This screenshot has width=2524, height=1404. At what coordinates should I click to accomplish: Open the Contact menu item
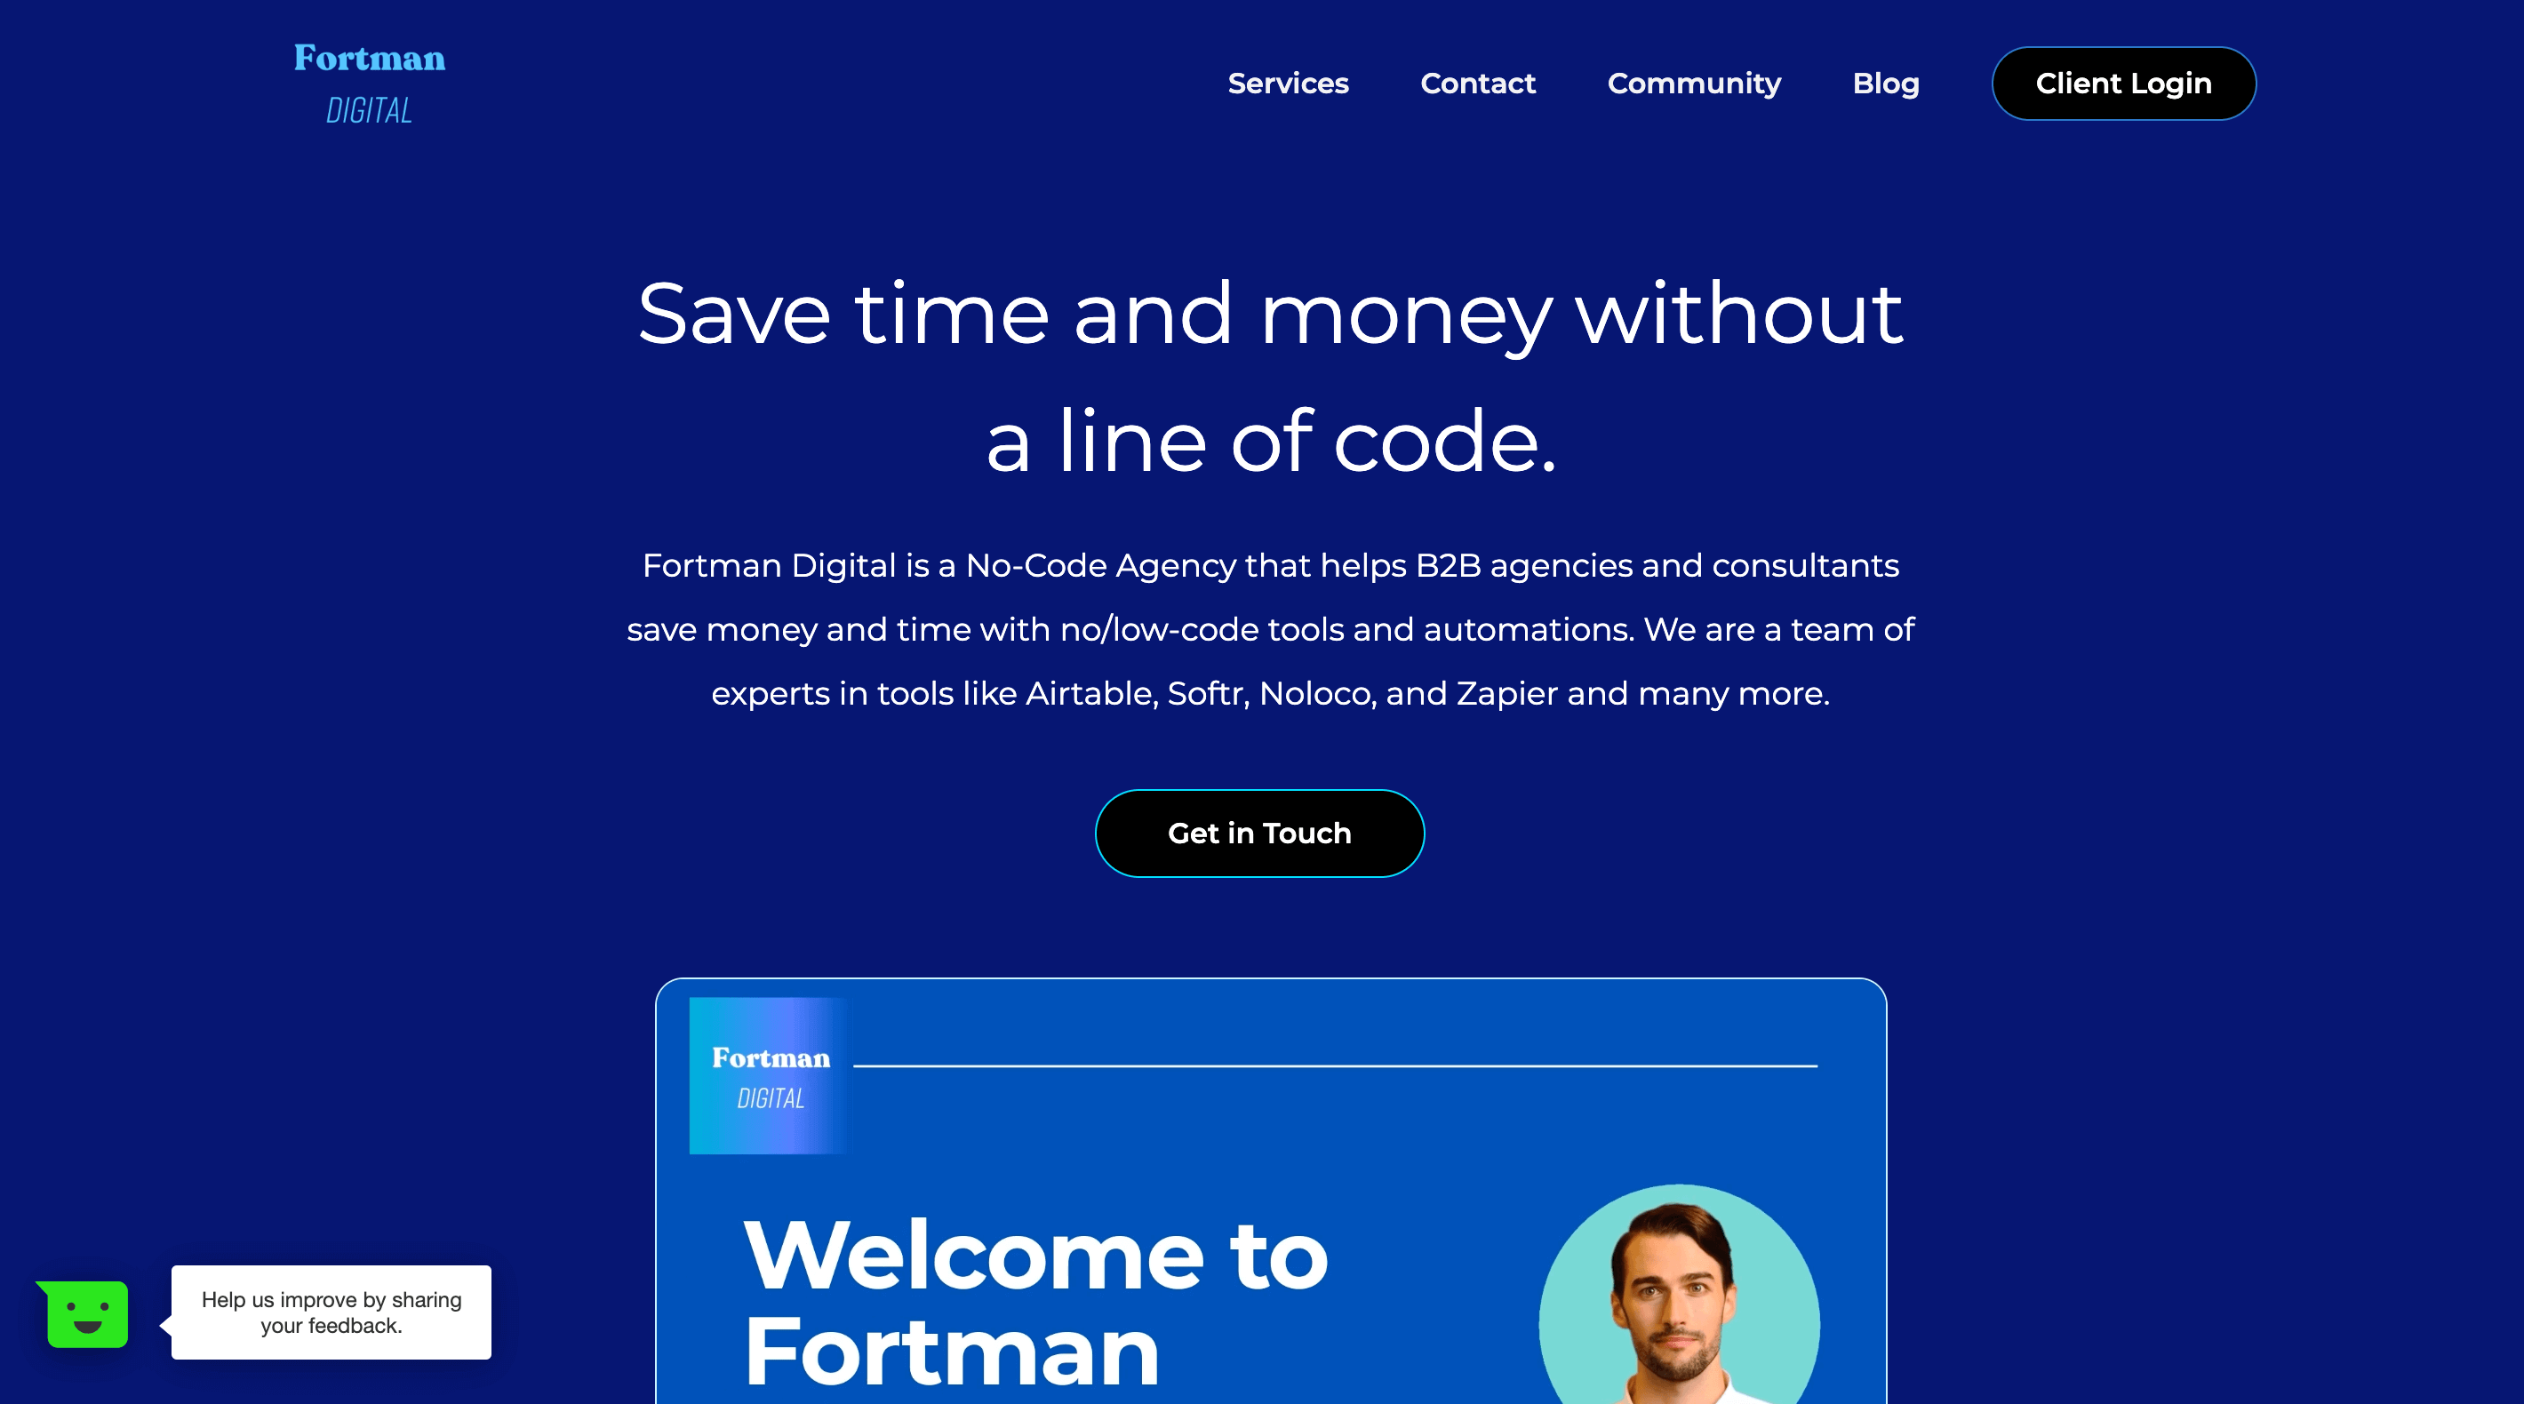[x=1476, y=83]
